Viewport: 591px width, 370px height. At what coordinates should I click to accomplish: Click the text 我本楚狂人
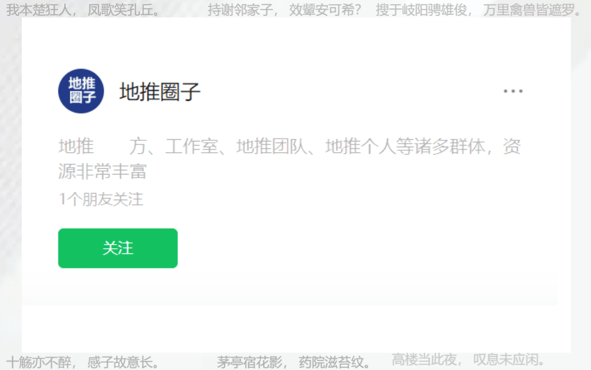[39, 10]
